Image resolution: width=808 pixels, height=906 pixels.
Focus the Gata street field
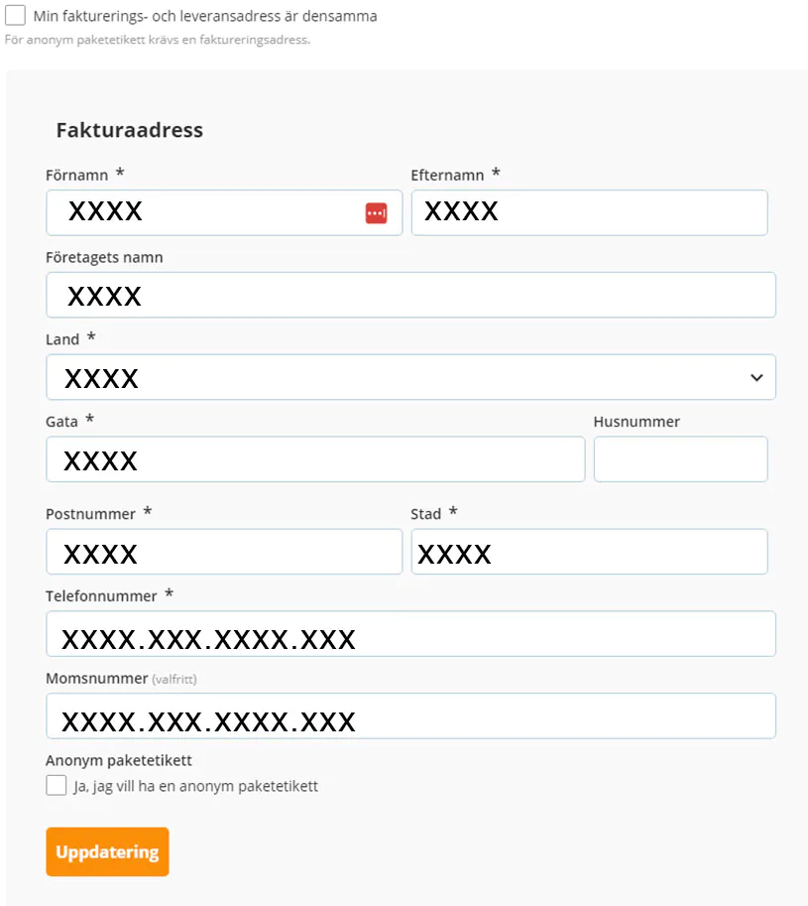click(315, 459)
